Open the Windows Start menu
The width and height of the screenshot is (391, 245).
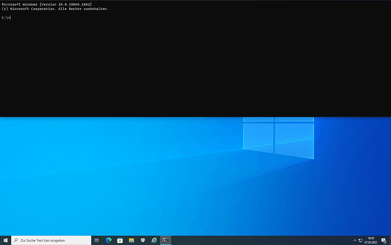(5, 240)
